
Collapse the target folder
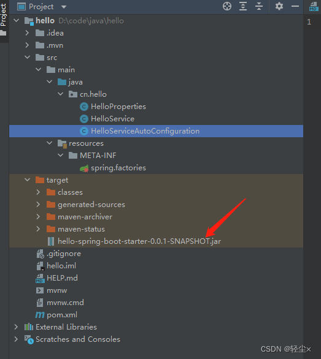click(27, 180)
